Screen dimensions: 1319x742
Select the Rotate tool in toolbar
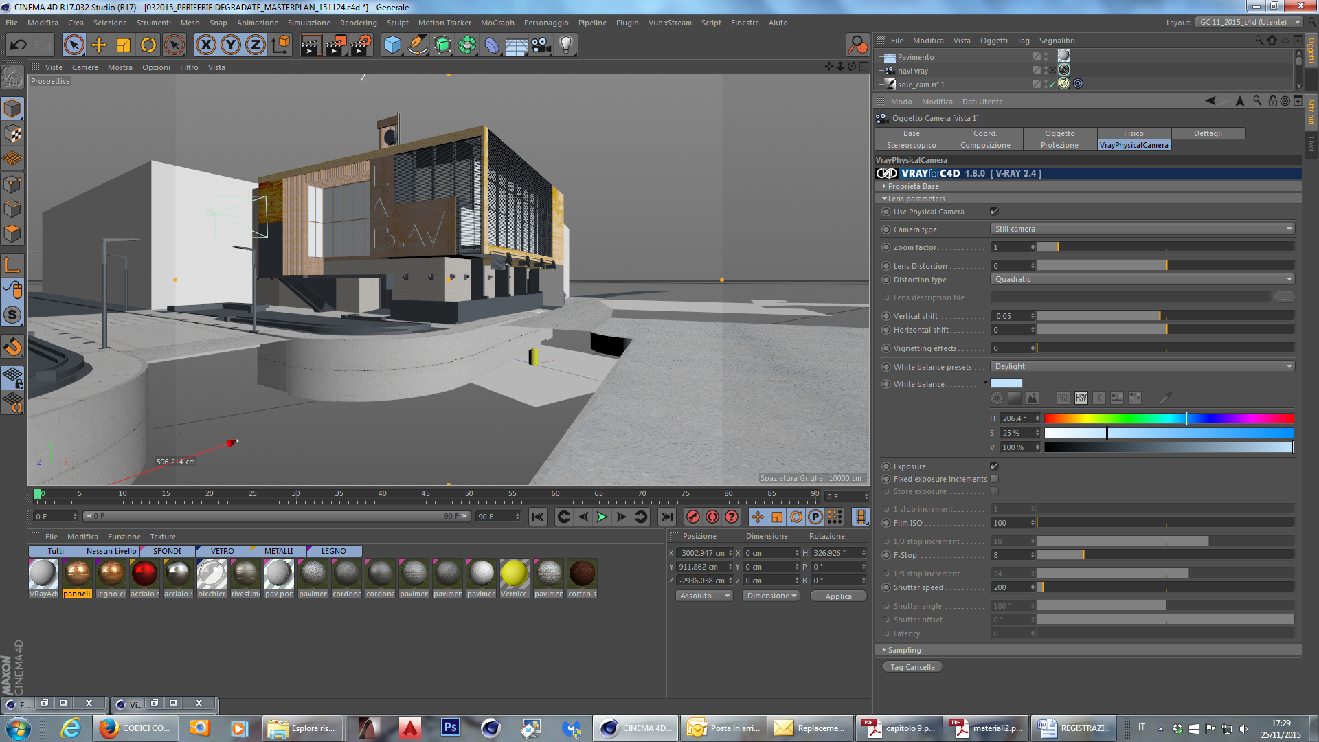tap(148, 45)
